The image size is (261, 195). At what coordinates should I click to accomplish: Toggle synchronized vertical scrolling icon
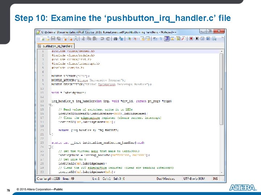(x=142, y=39)
